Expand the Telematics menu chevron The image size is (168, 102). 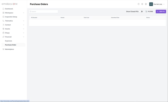[x=24, y=21]
